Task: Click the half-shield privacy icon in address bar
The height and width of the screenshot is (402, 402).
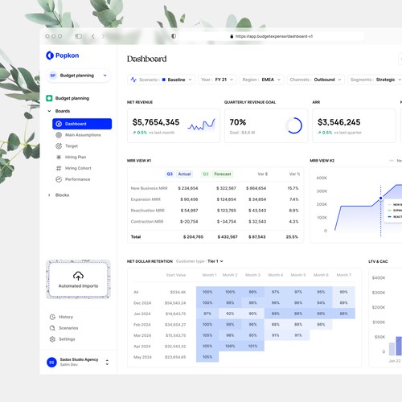Action: coord(174,36)
